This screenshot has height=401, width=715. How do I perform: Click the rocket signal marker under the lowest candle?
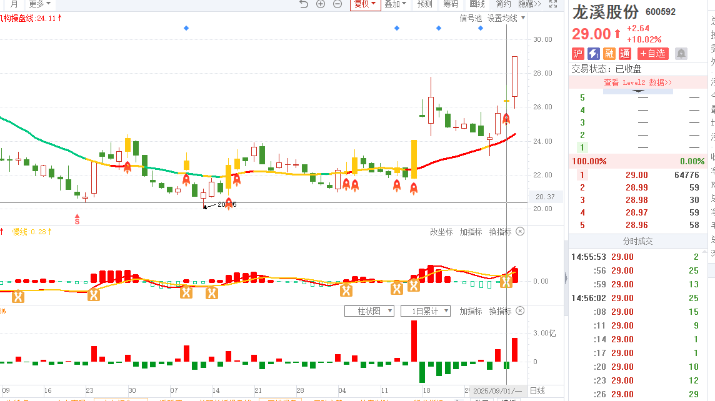(x=229, y=203)
